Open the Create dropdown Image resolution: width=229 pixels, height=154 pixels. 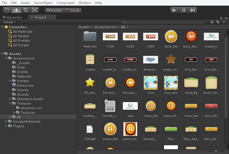pos(9,22)
